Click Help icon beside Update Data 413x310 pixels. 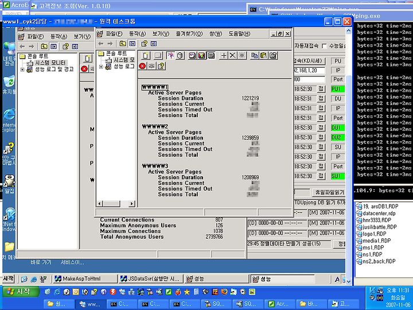tap(161, 66)
